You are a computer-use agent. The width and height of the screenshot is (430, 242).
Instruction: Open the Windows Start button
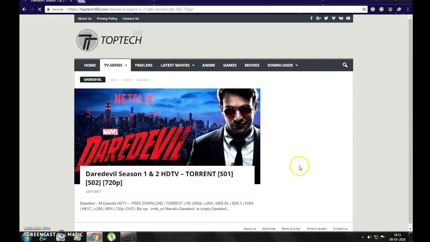[x=27, y=237]
